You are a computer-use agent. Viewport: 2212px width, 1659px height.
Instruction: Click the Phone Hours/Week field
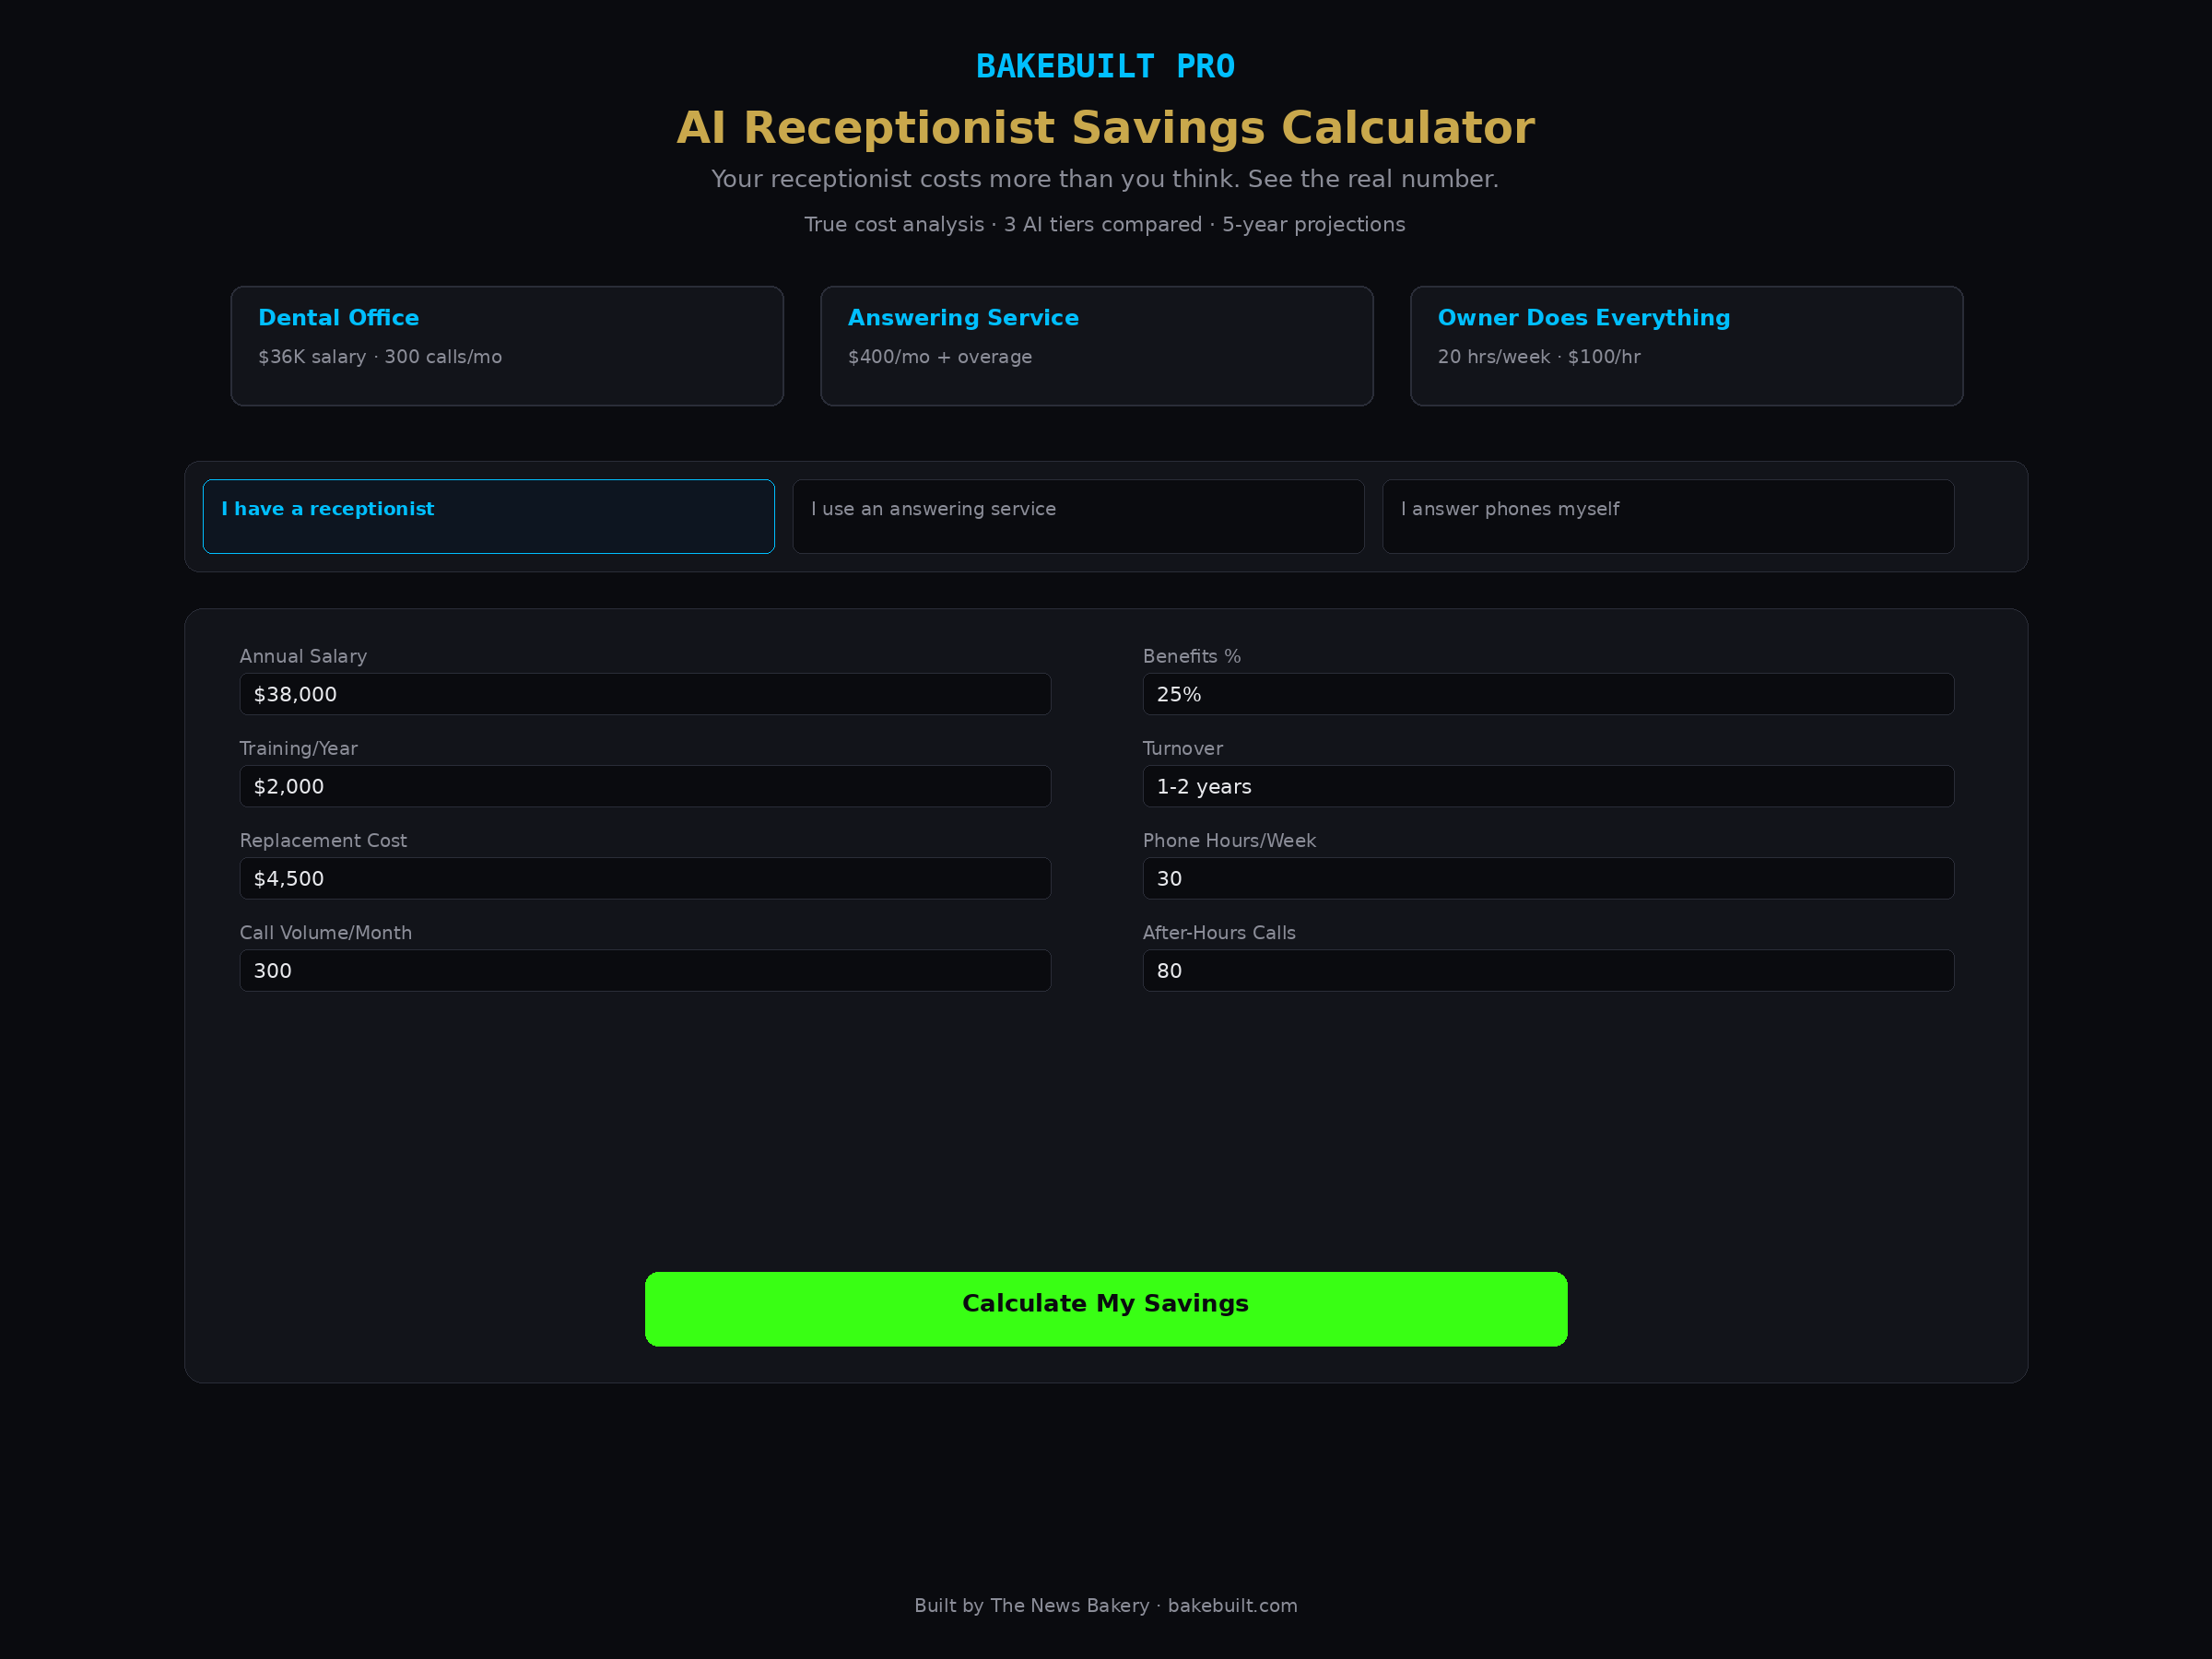1549,878
